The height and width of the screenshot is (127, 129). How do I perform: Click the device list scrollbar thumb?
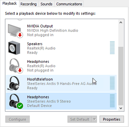(121, 76)
